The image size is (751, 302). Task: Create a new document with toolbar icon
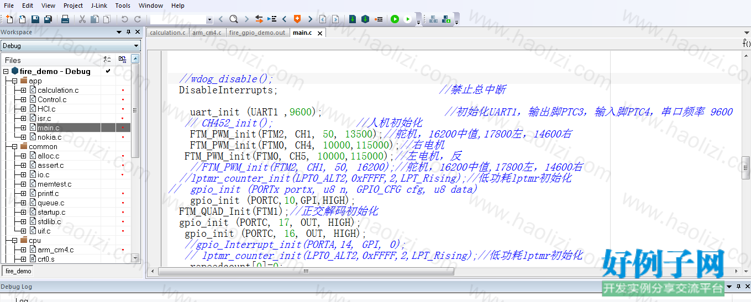click(9, 19)
